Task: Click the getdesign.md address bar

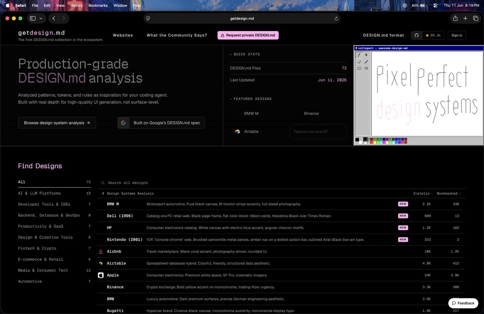Action: pos(242,19)
